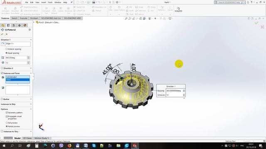Screen dimensions: 266x149
Task: Open the Display Style cube icon
Action: [150, 19]
